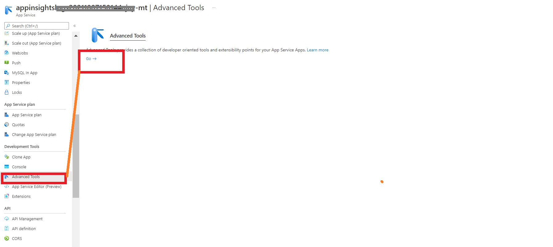Select API definition

coord(24,229)
